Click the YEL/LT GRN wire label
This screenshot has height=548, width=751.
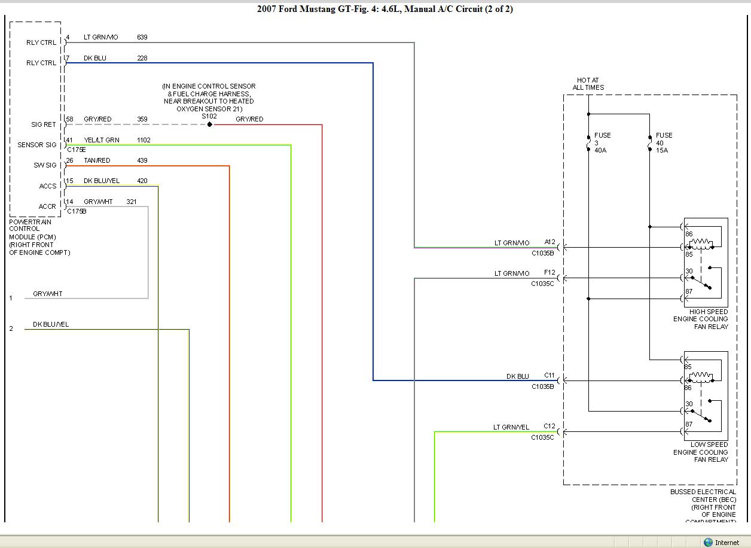point(101,140)
